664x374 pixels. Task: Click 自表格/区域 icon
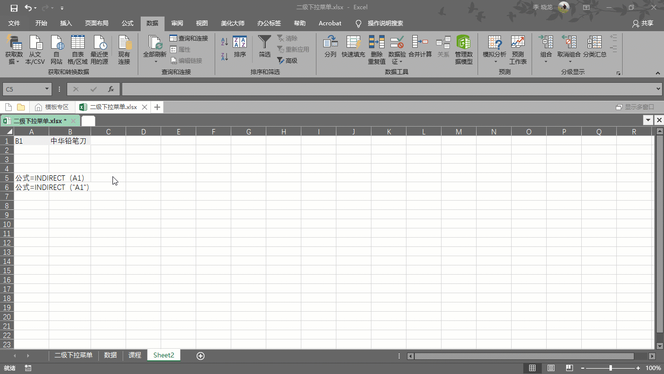click(78, 42)
